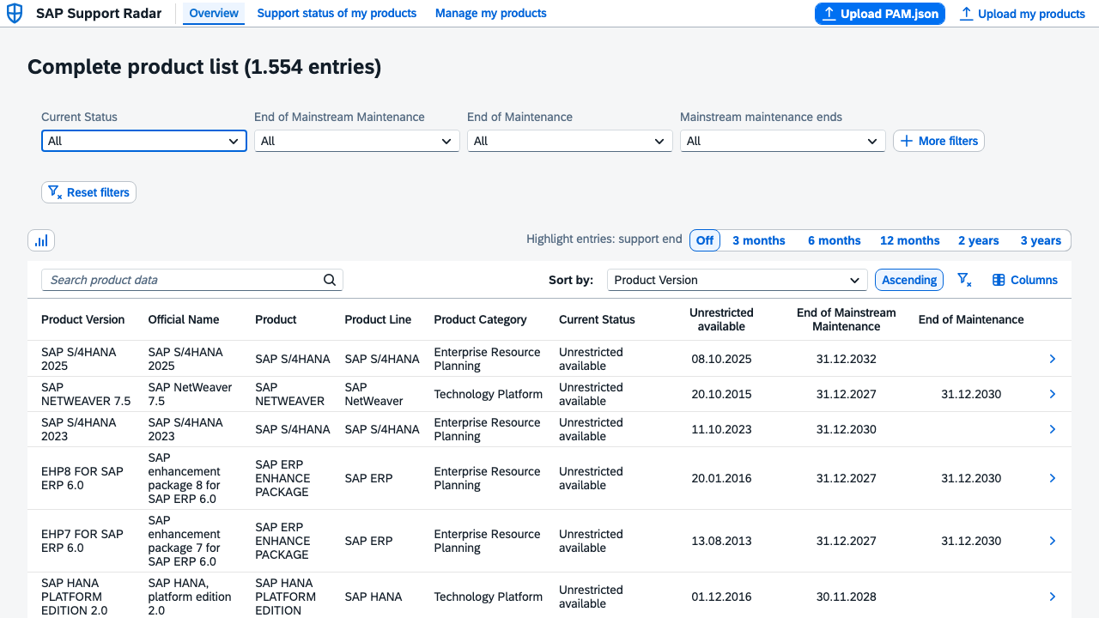Click Official Name 'SAP enhancement package 7'

click(x=184, y=541)
